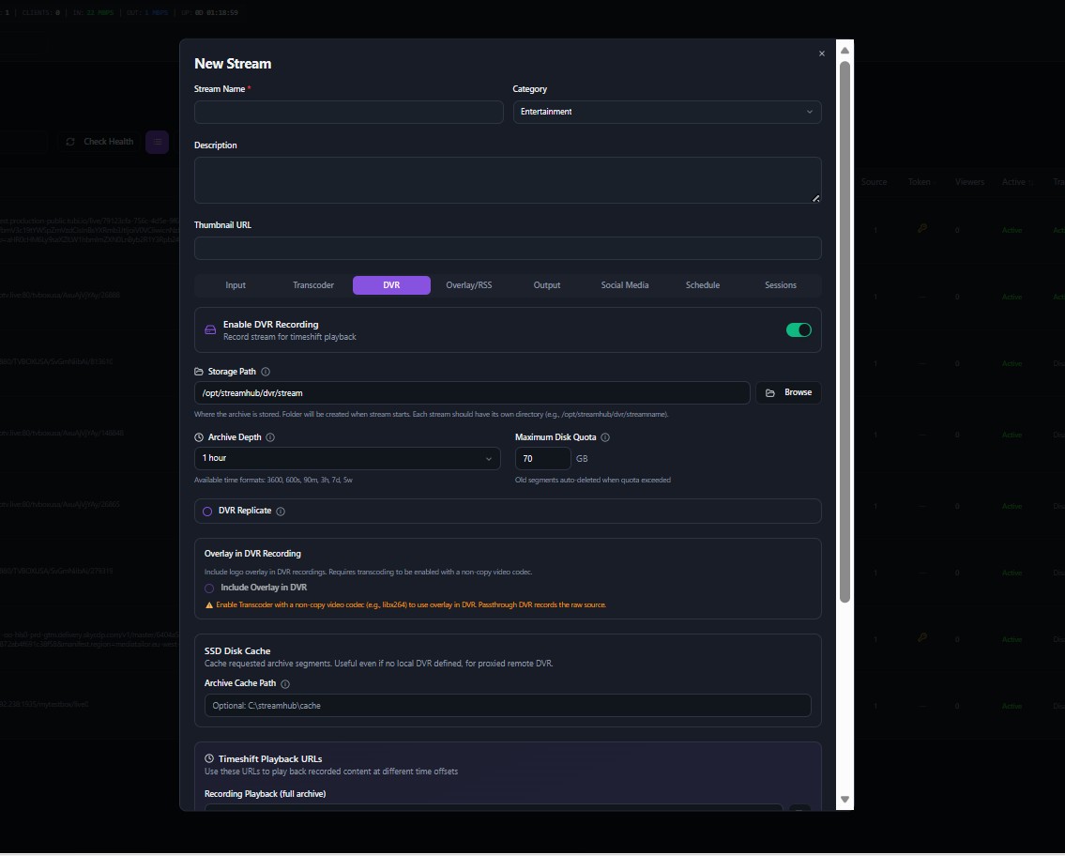
Task: Click the dialog vertical scrollbar thumb
Action: click(844, 331)
